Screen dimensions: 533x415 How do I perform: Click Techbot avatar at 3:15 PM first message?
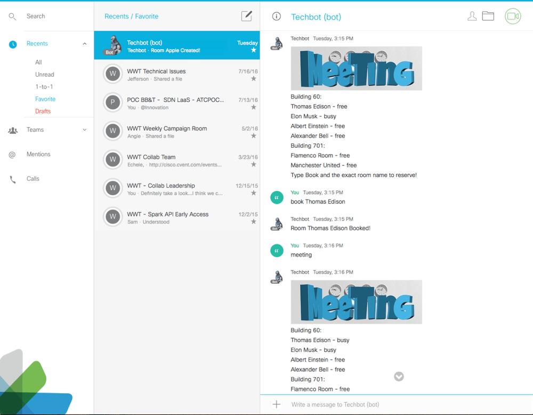pyautogui.click(x=277, y=44)
